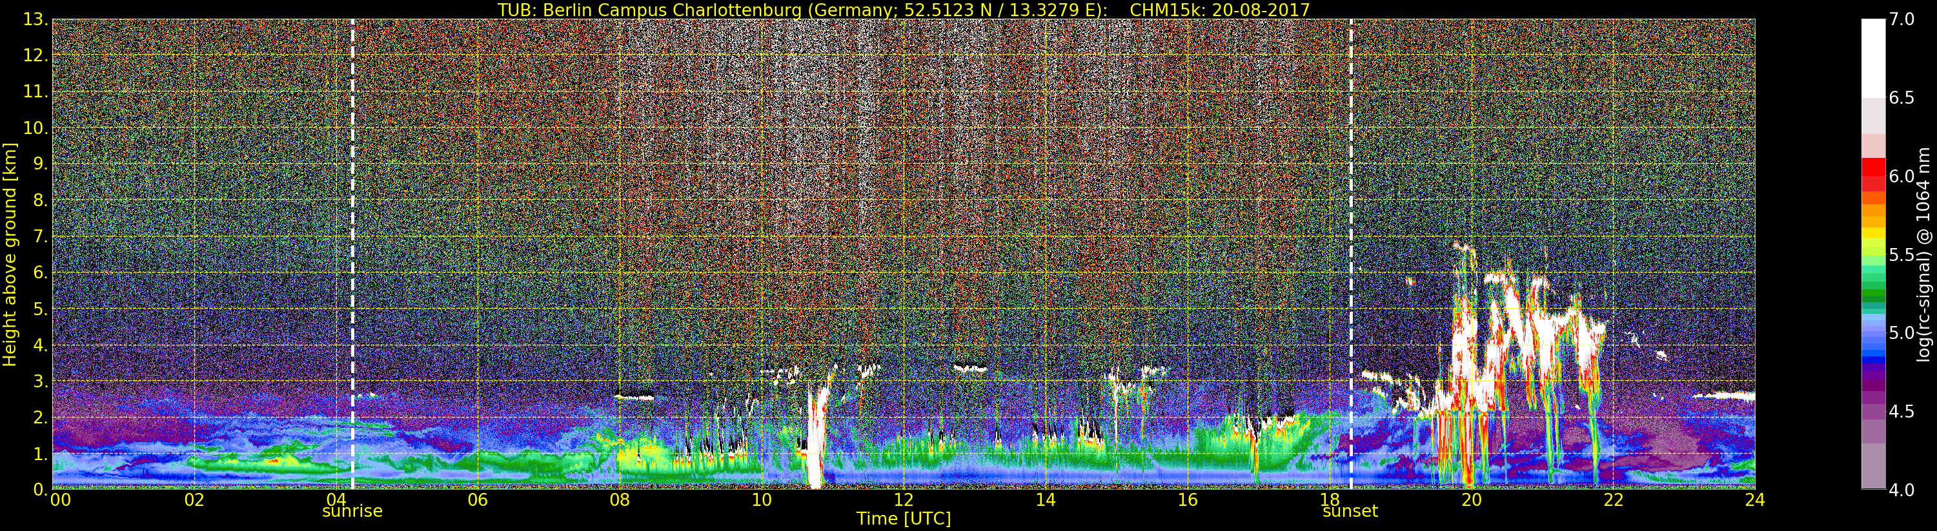This screenshot has width=1937, height=531.
Task: Click the height axis tick label 0
Action: click(x=42, y=490)
